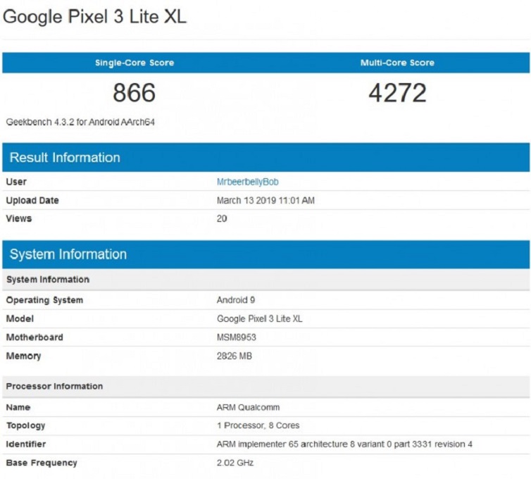Image resolution: width=531 pixels, height=479 pixels.
Task: Select the Model row label
Action: click(x=20, y=319)
